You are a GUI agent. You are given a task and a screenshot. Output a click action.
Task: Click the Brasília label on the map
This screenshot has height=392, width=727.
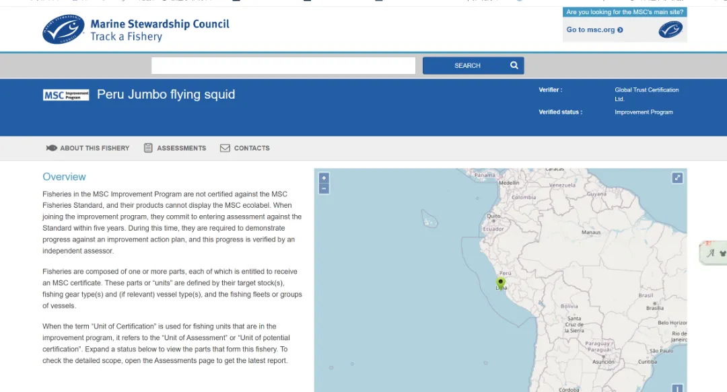tap(655, 308)
